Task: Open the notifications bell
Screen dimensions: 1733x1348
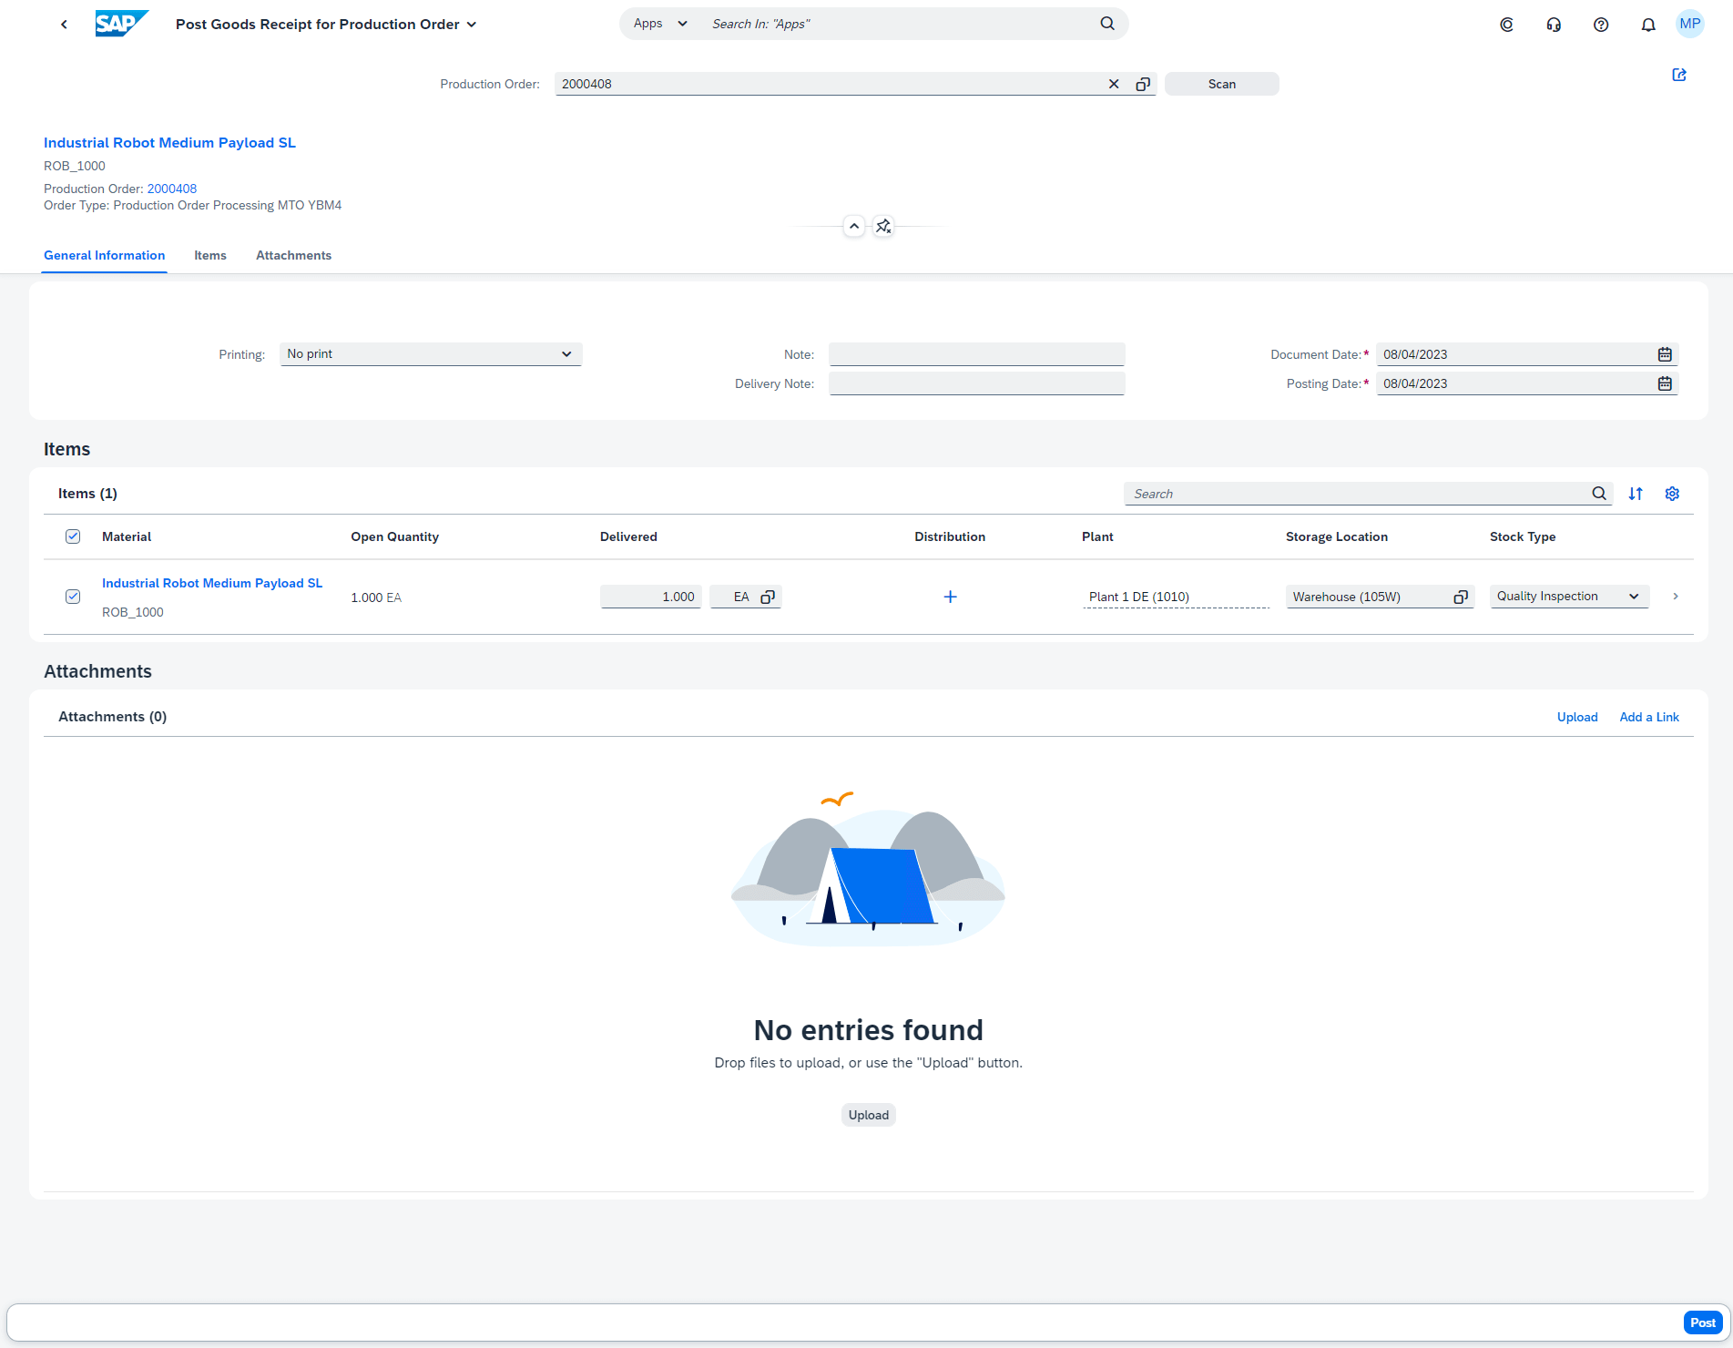Action: (1648, 24)
